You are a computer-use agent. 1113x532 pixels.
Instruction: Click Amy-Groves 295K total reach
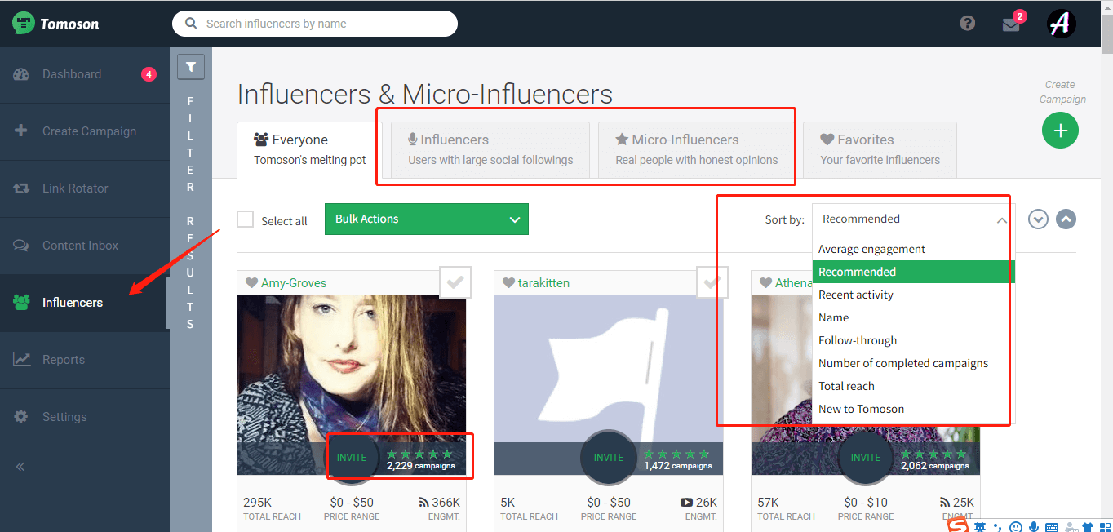(x=272, y=508)
